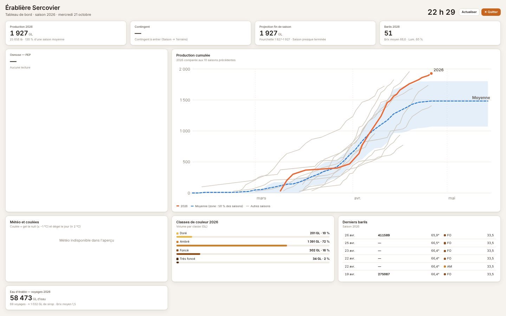Select the Doré color swatch
This screenshot has height=316, width=506.
(177, 233)
